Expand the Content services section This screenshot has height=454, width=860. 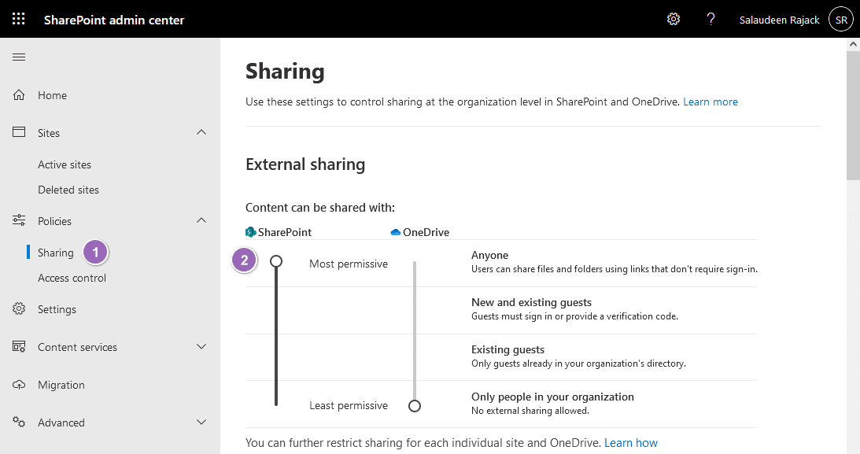click(x=201, y=346)
